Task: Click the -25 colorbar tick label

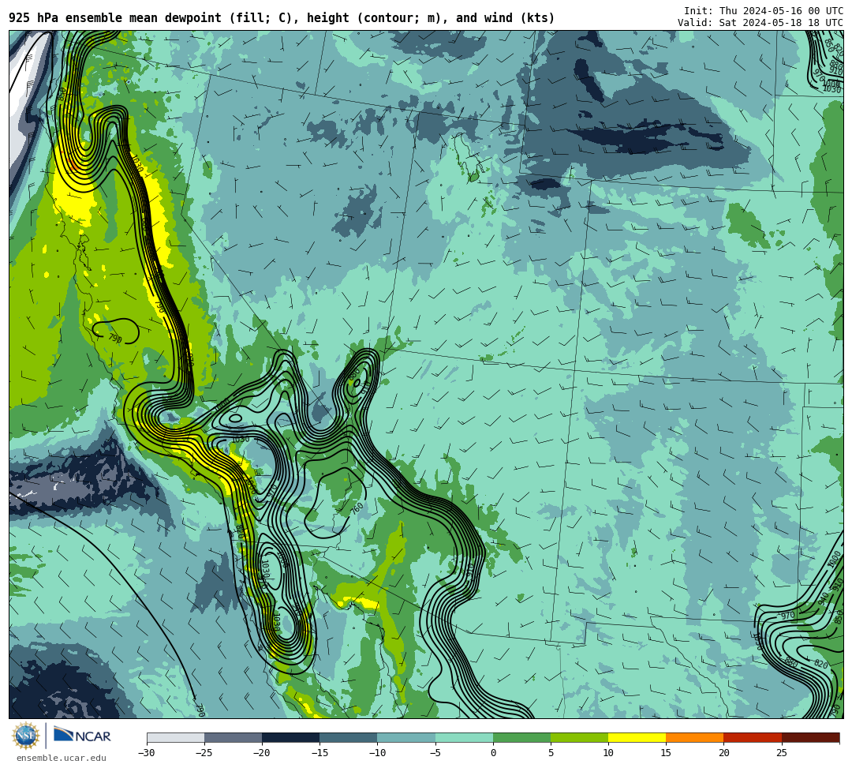Action: click(204, 753)
